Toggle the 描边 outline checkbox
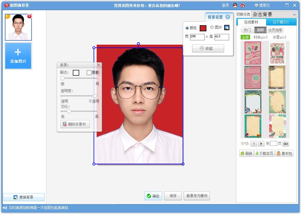The height and width of the screenshot is (214, 301). 76,72
